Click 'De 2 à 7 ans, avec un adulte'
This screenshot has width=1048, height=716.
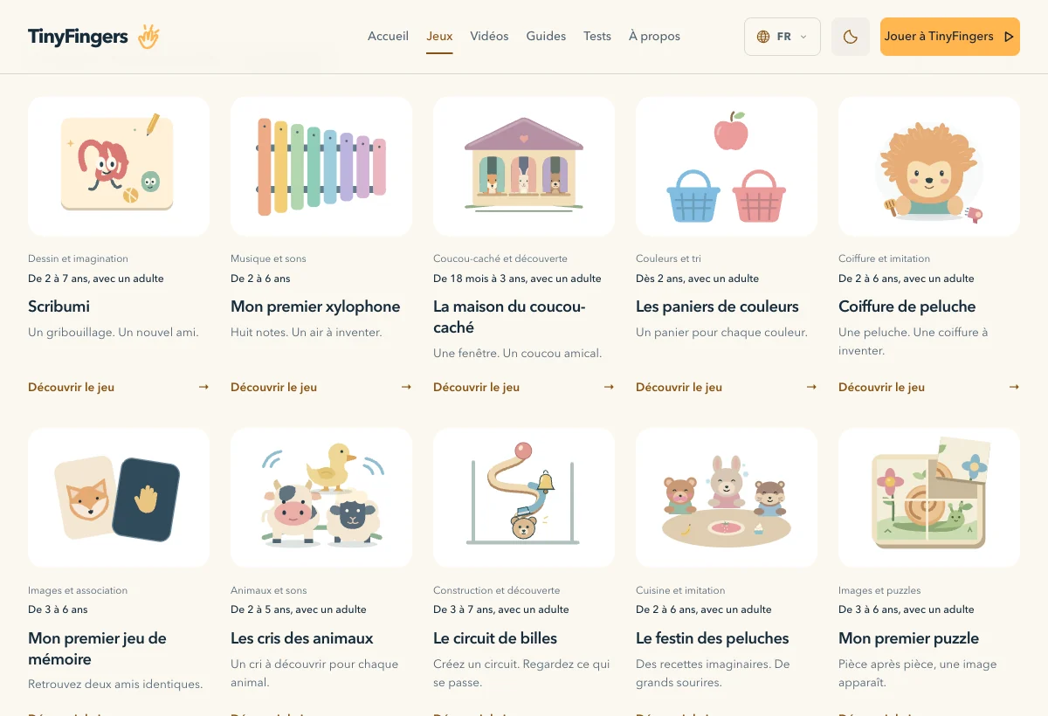(96, 279)
